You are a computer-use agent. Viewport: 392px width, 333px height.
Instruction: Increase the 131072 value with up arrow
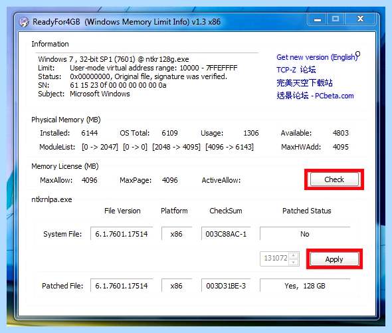(294, 255)
